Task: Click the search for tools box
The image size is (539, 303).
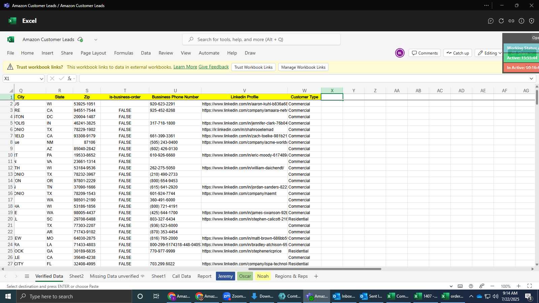Action: tap(261, 39)
